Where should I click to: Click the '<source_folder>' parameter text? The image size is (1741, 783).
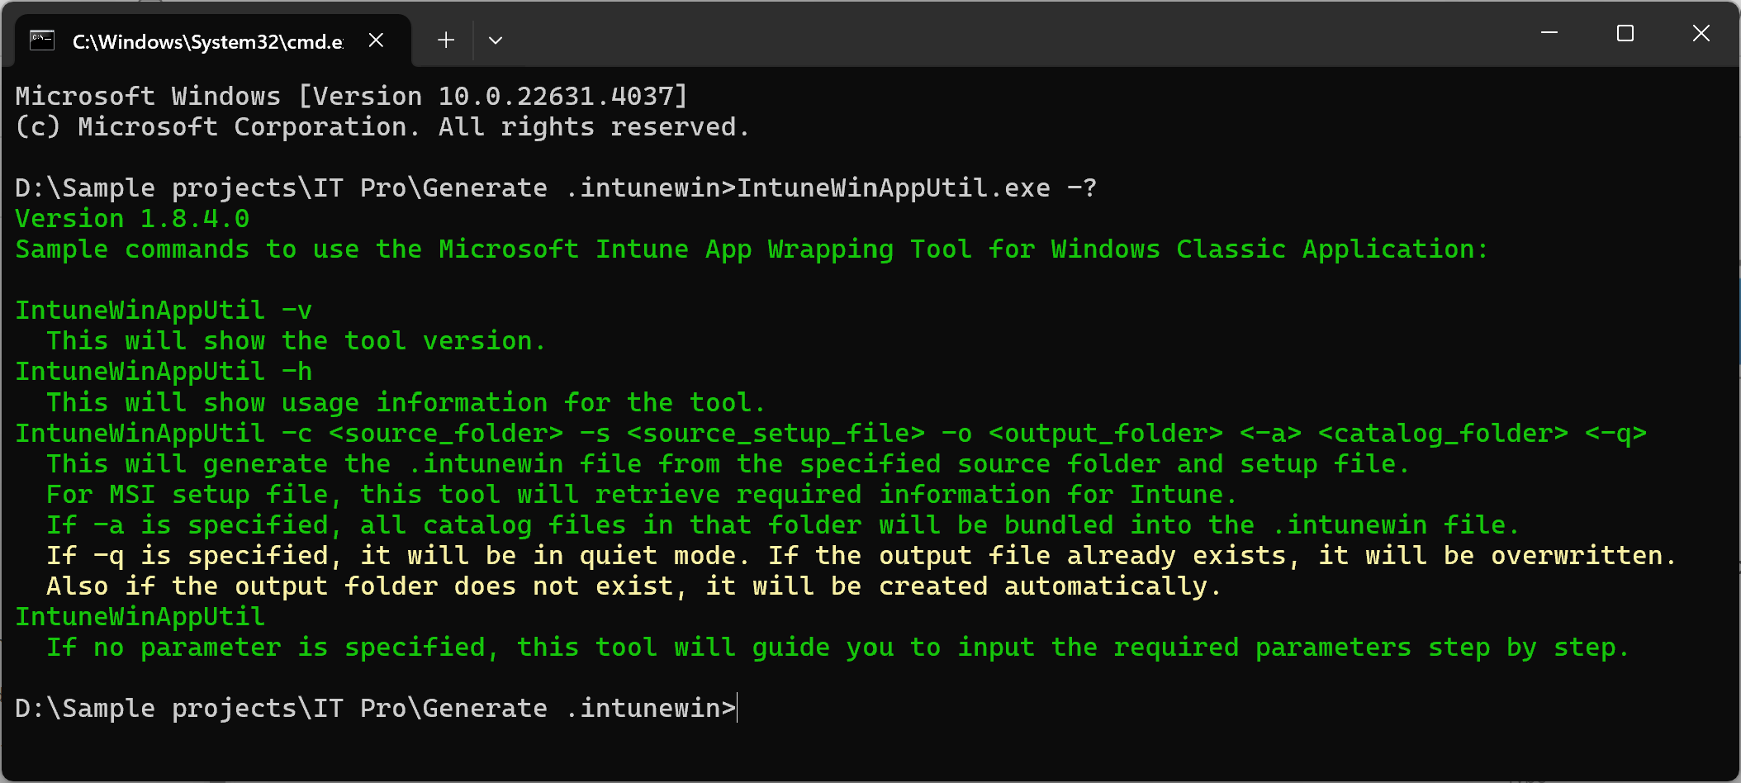pyautogui.click(x=446, y=433)
